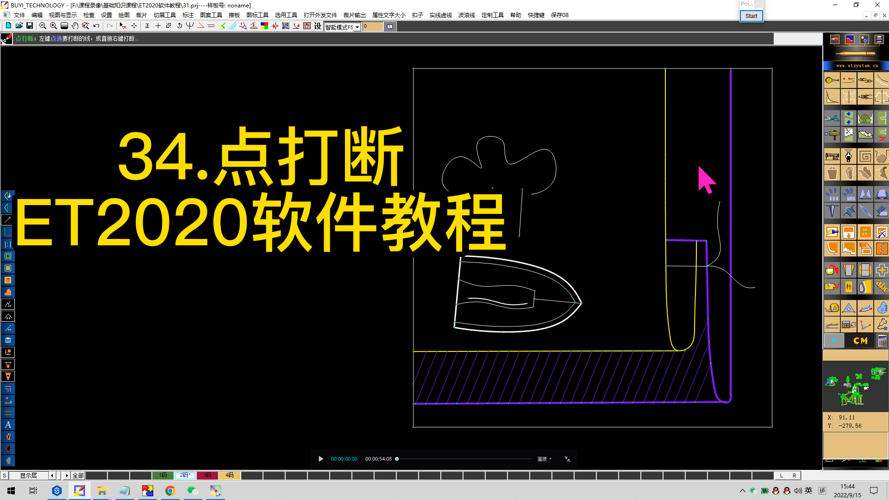889x500 pixels.
Task: Undo the last action
Action: (x=96, y=26)
